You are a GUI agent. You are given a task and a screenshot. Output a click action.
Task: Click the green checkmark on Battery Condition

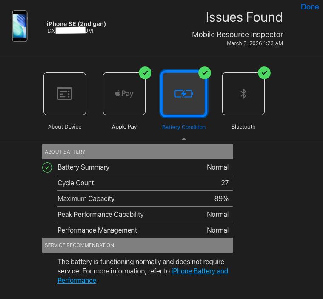pos(205,73)
